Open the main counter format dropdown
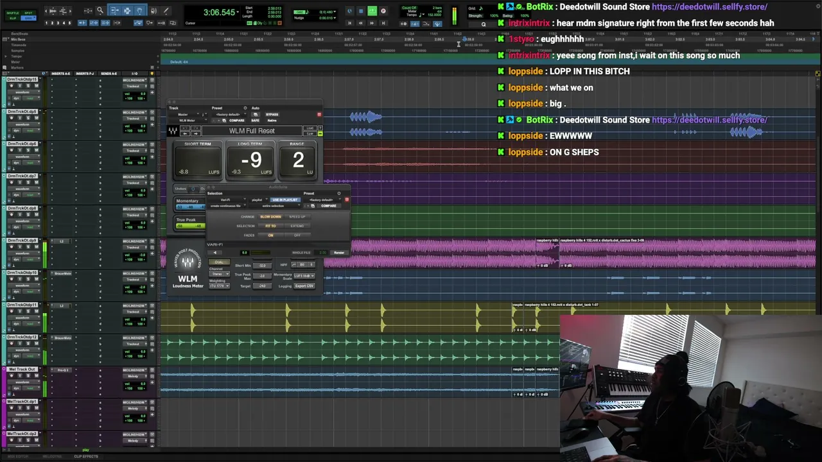 (238, 12)
